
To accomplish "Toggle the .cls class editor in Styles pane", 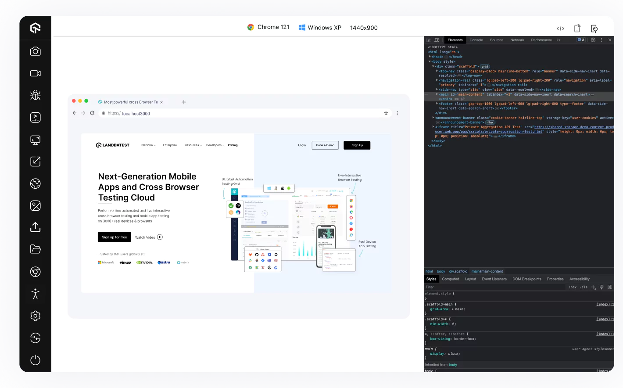I will point(584,287).
